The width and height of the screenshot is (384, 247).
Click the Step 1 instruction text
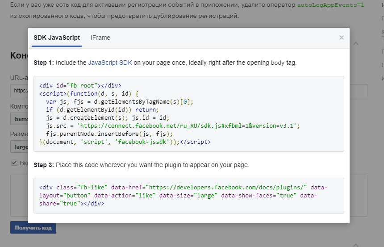165,63
